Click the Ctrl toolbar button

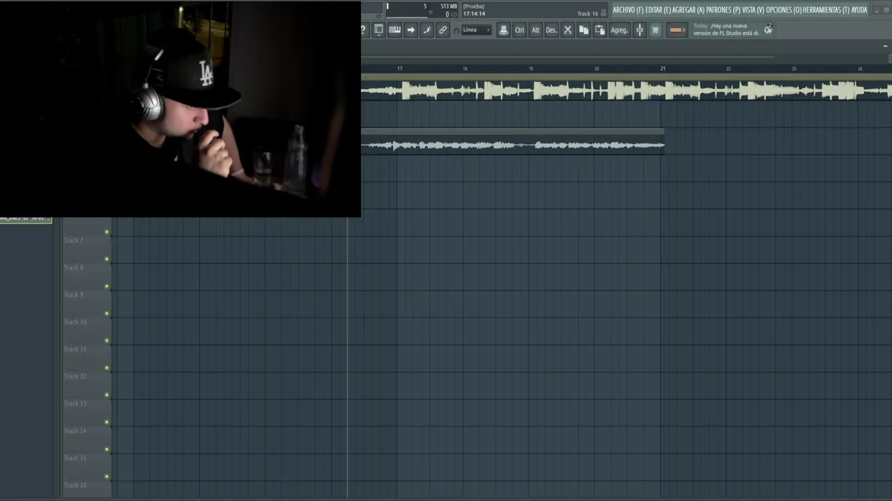coord(519,30)
